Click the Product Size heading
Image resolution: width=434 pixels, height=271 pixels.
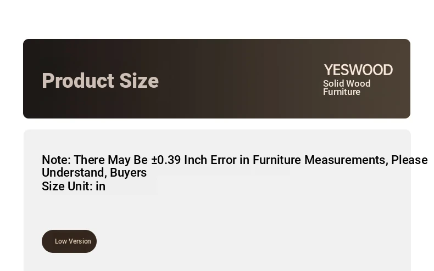point(100,81)
